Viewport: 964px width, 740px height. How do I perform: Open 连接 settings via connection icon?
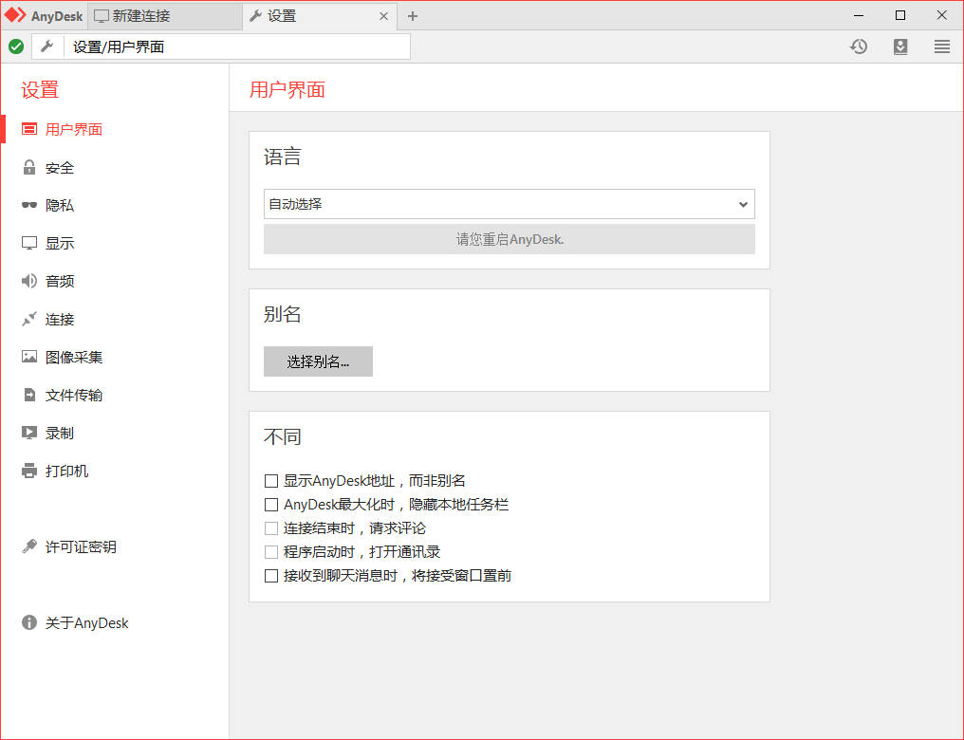click(29, 319)
